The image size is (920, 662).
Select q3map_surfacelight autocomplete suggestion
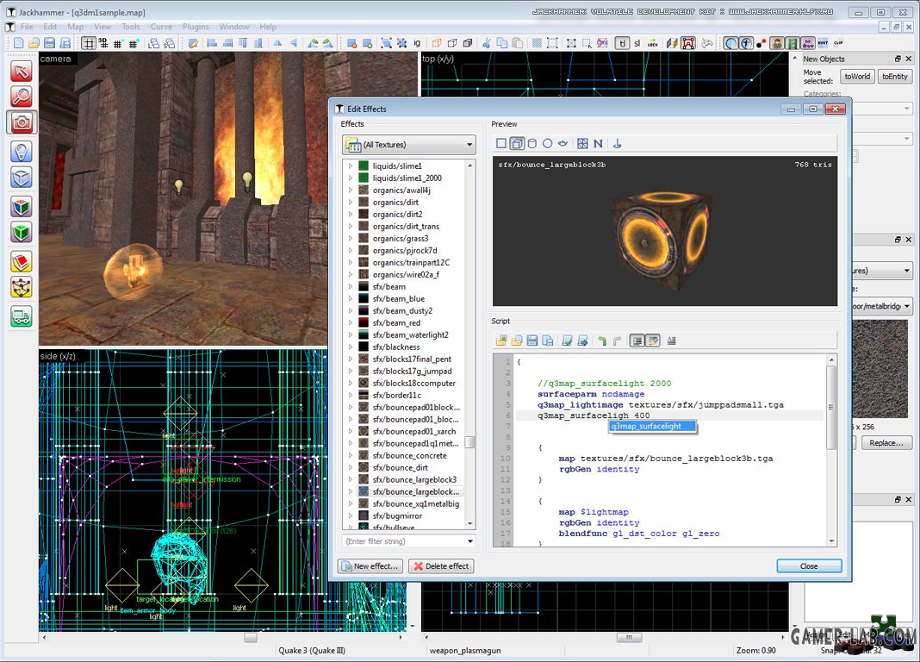tap(652, 426)
